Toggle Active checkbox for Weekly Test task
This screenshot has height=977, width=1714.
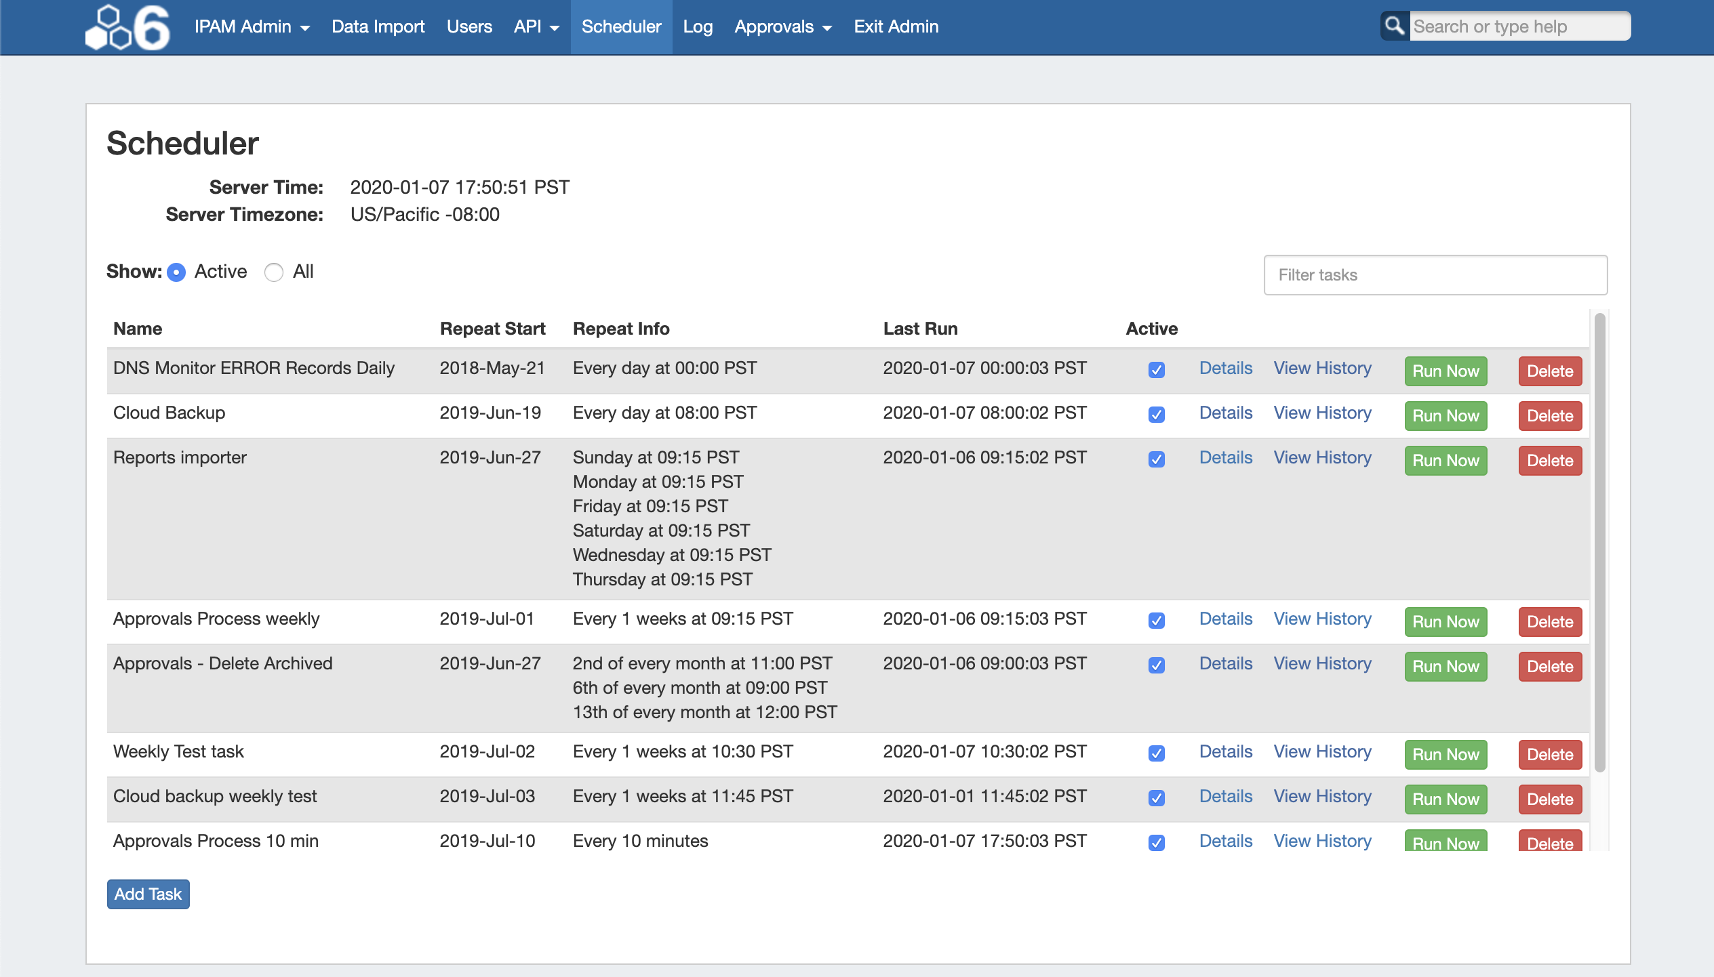(x=1157, y=753)
